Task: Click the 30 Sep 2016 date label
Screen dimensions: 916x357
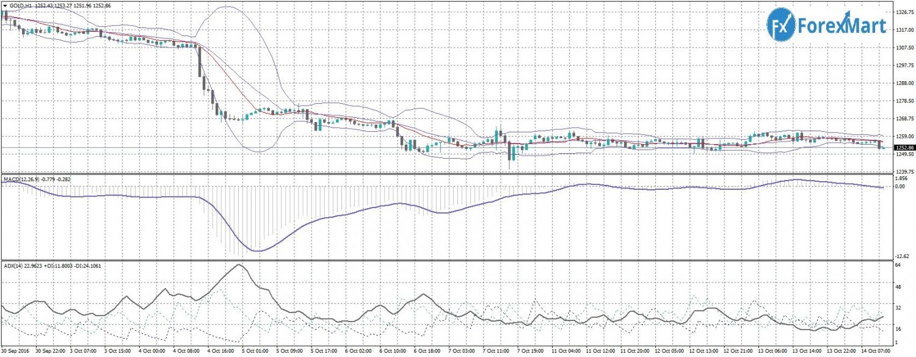Action: [x=16, y=352]
